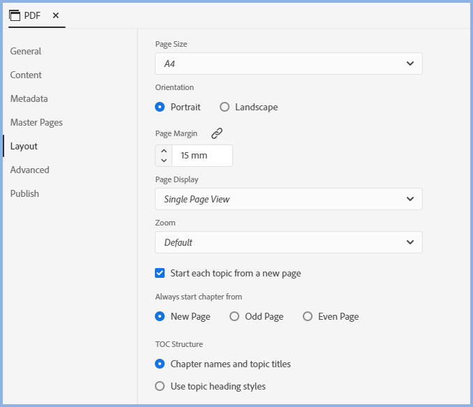The image size is (473, 407).
Task: Expand the Page Display dropdown
Action: coord(288,199)
